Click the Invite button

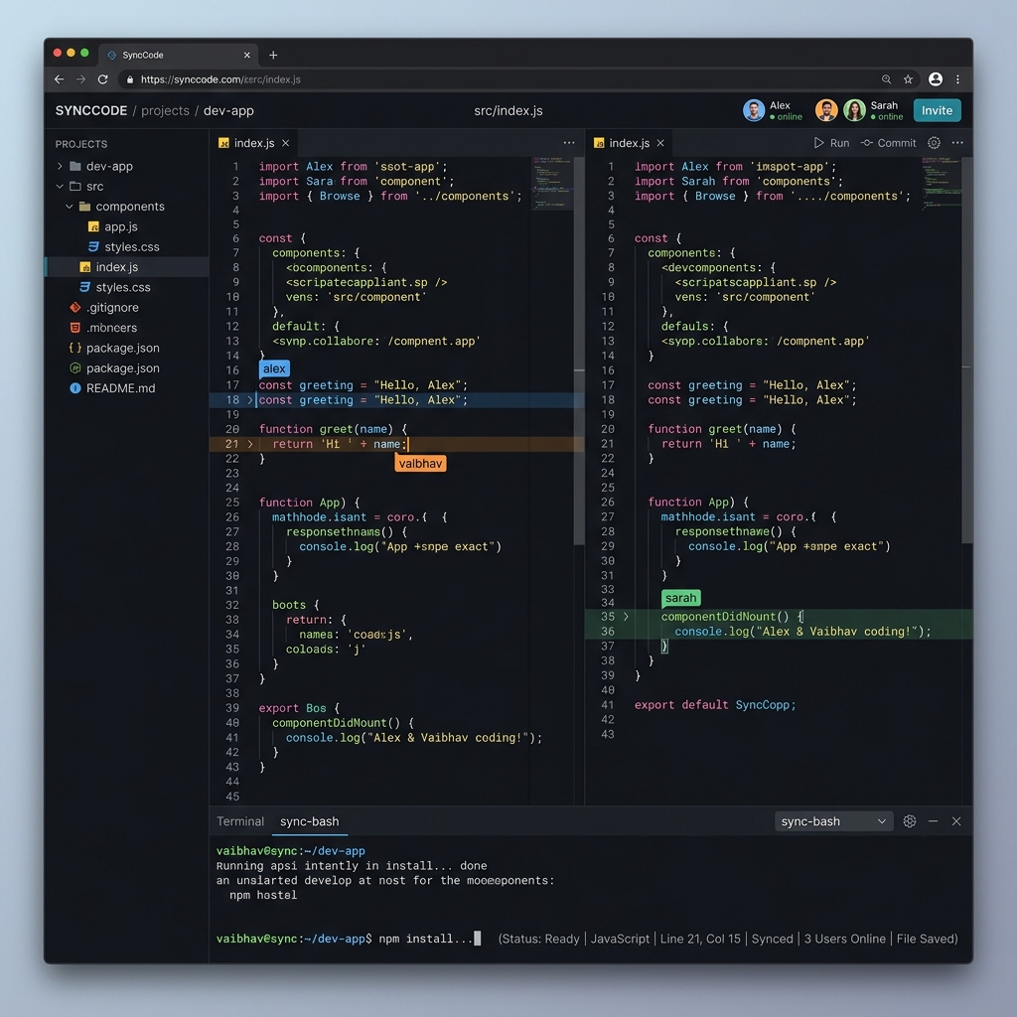click(938, 110)
